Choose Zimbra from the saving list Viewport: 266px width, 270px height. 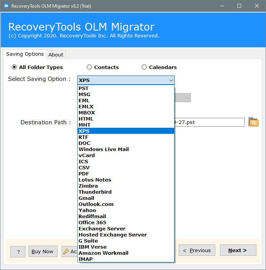click(126, 186)
